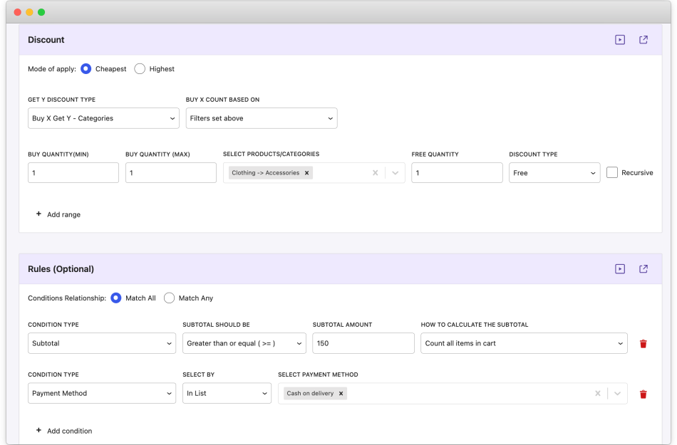Play the tutorial video for Rules section
This screenshot has height=445, width=677.
(x=619, y=269)
